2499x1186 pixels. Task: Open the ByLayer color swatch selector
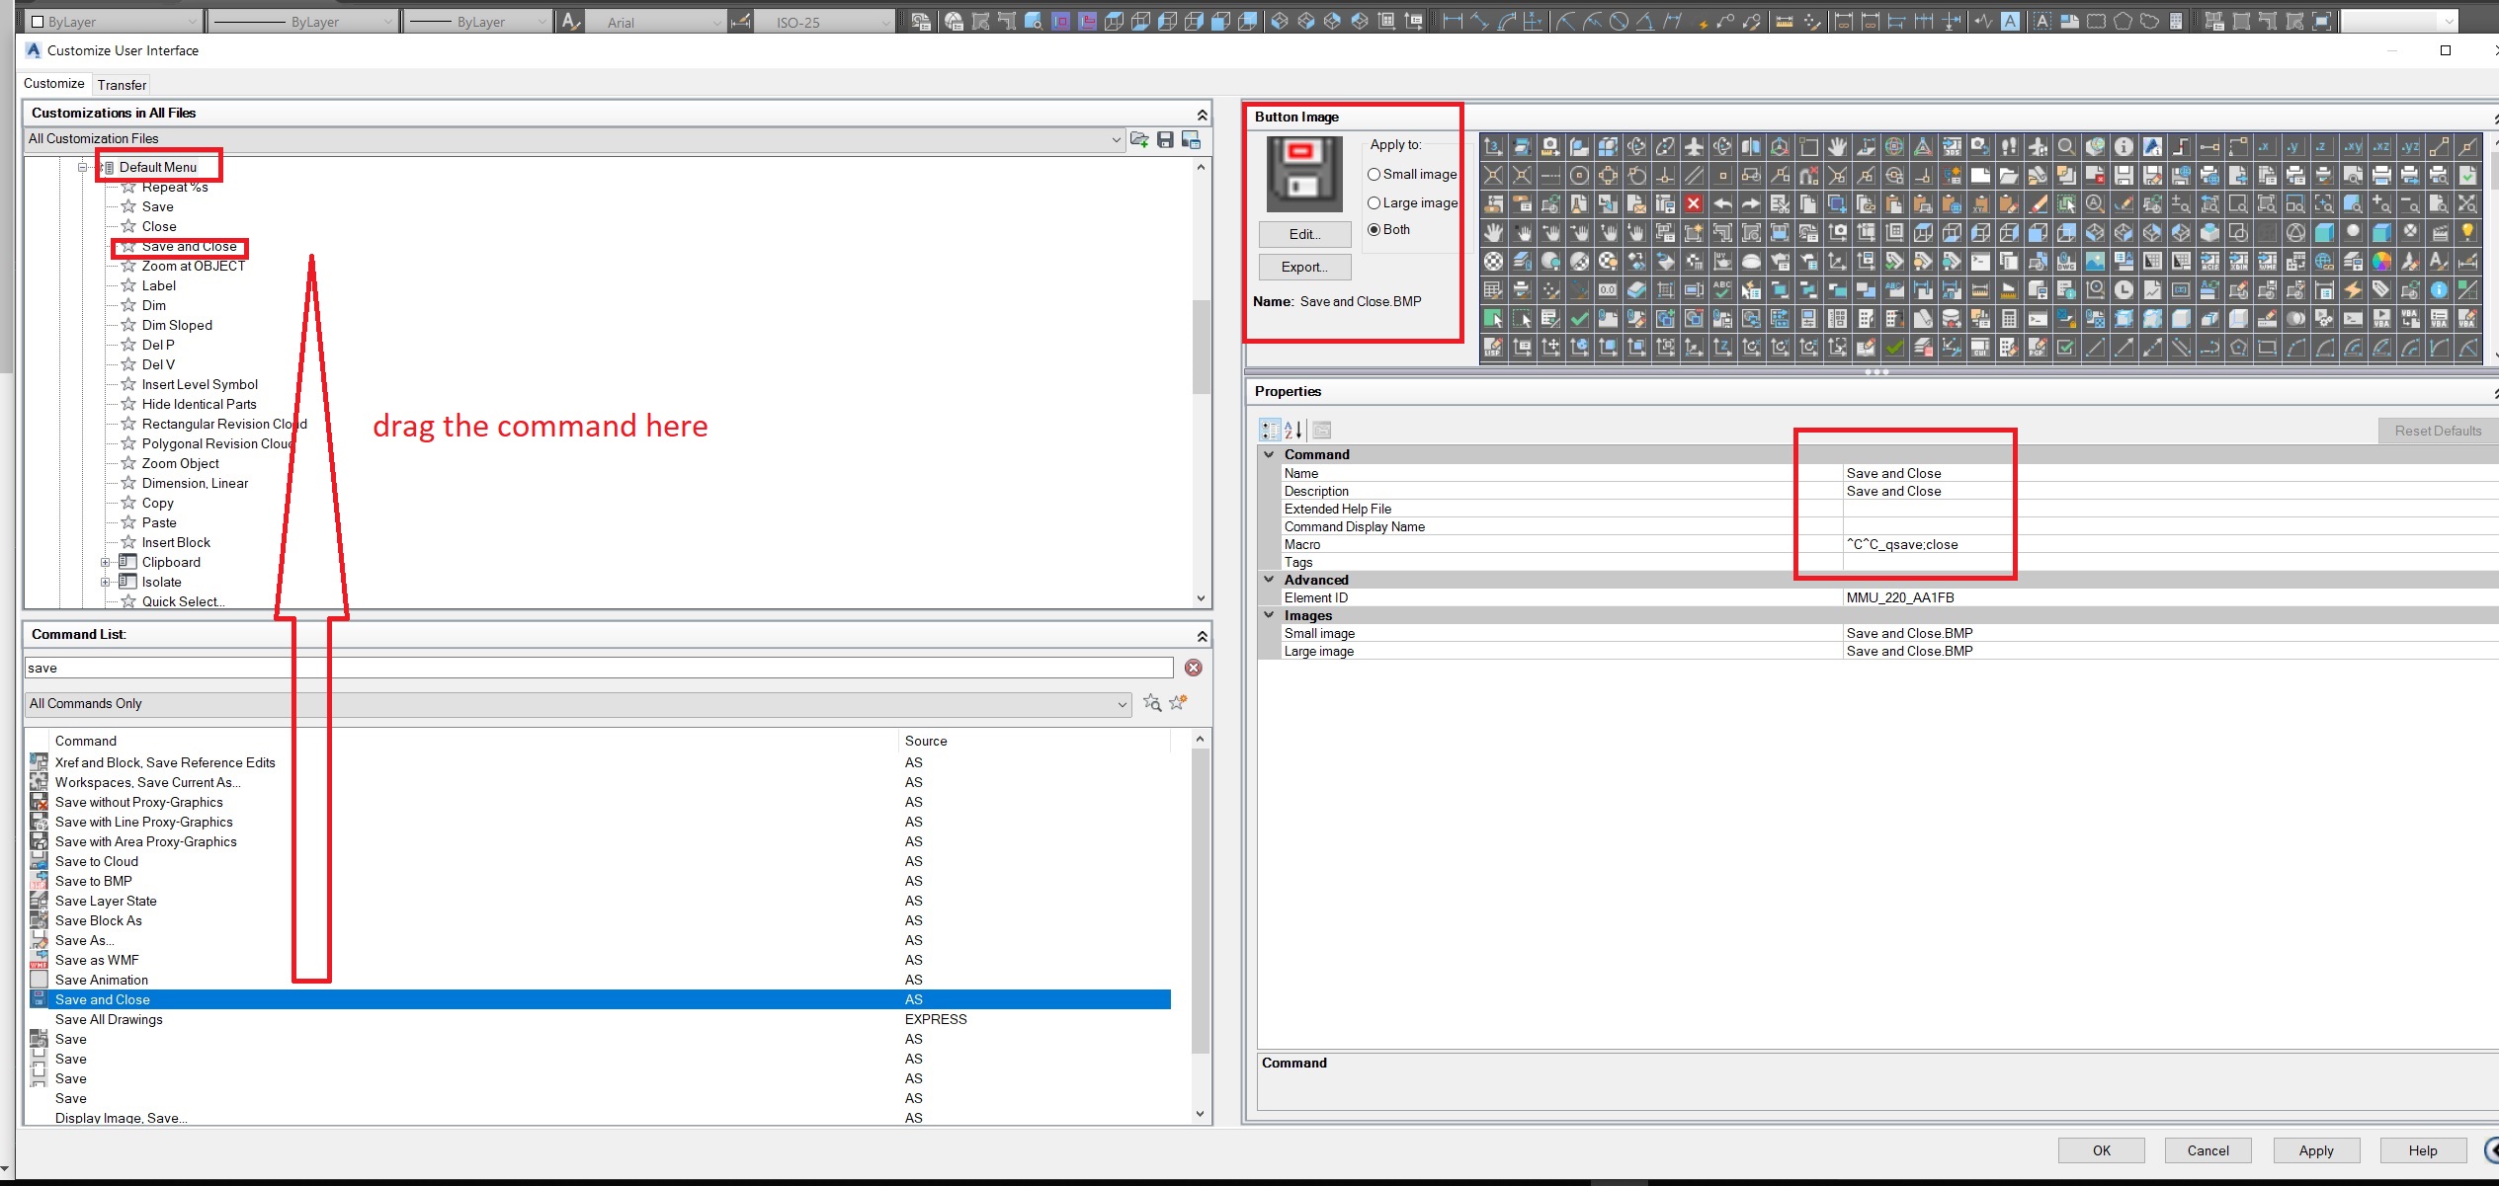point(194,20)
